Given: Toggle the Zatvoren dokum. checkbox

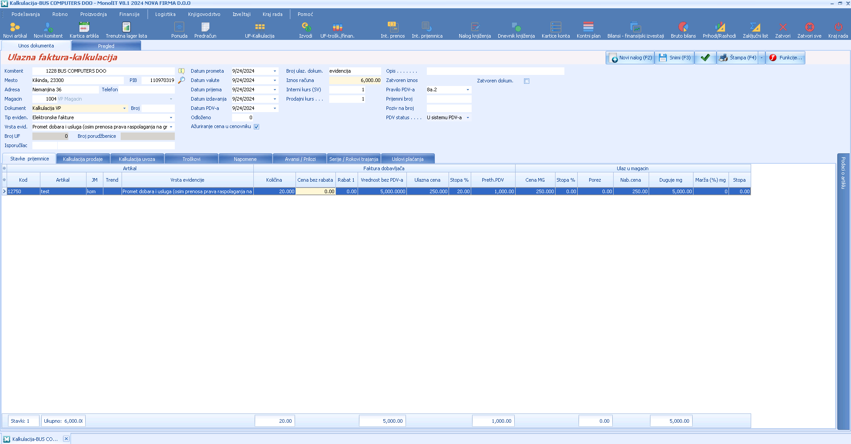Looking at the screenshot, I should pyautogui.click(x=527, y=81).
